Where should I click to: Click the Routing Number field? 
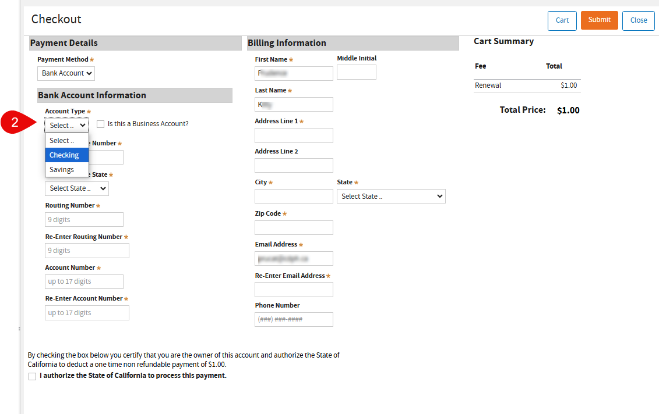84,220
